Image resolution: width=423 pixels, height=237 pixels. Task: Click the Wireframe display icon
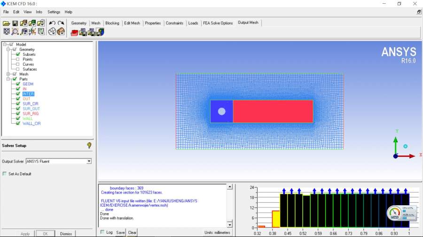pyautogui.click(x=52, y=32)
